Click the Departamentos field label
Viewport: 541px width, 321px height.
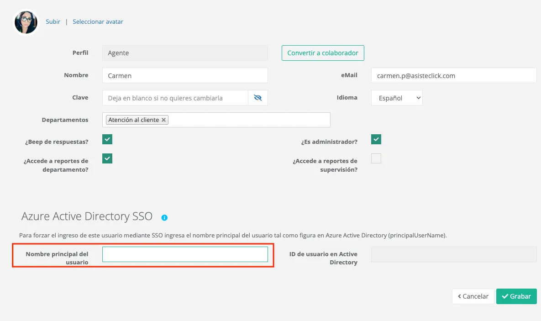[x=65, y=120]
